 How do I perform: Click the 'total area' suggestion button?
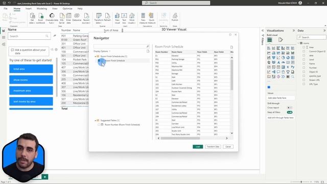coord(31,69)
